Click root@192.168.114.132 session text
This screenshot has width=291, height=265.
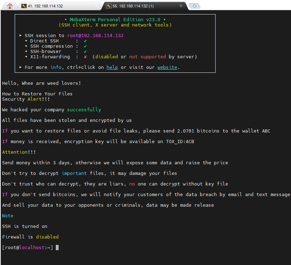[95, 35]
